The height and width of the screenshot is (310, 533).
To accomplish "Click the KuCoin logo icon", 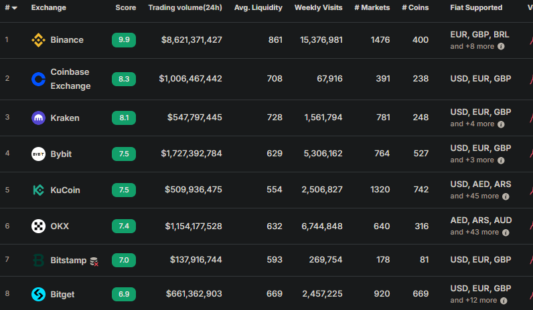I will pyautogui.click(x=38, y=190).
